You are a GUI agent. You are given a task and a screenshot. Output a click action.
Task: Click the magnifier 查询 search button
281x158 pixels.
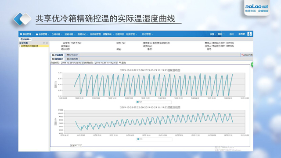pos(122,63)
